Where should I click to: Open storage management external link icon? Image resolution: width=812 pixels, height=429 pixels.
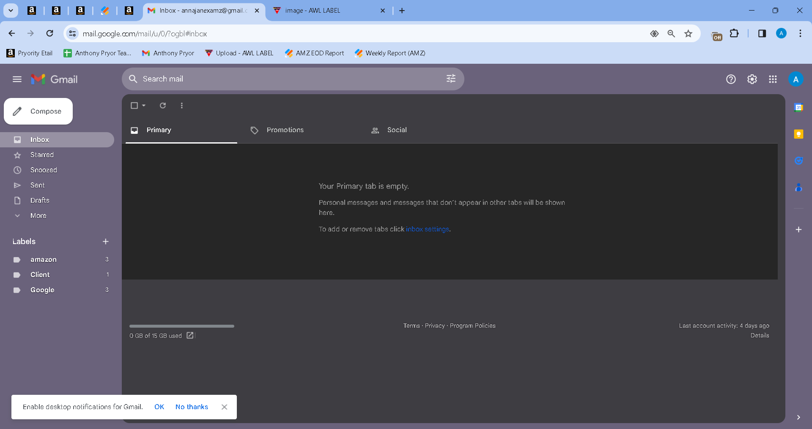[x=190, y=335]
